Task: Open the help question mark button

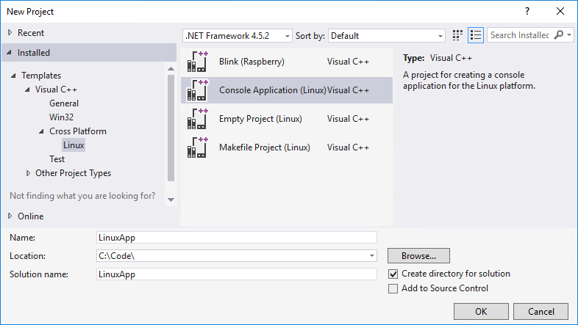Action: coord(527,12)
